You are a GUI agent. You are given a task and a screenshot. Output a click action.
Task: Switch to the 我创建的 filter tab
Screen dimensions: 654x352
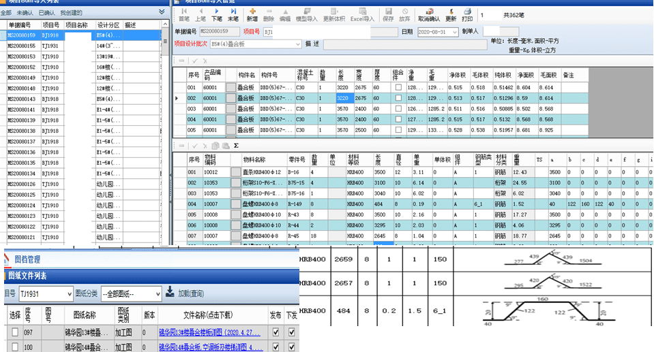[72, 13]
